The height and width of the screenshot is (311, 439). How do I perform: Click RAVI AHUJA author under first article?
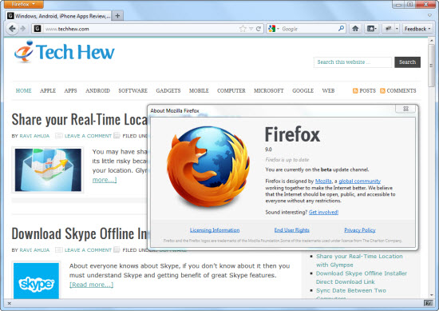(34, 136)
